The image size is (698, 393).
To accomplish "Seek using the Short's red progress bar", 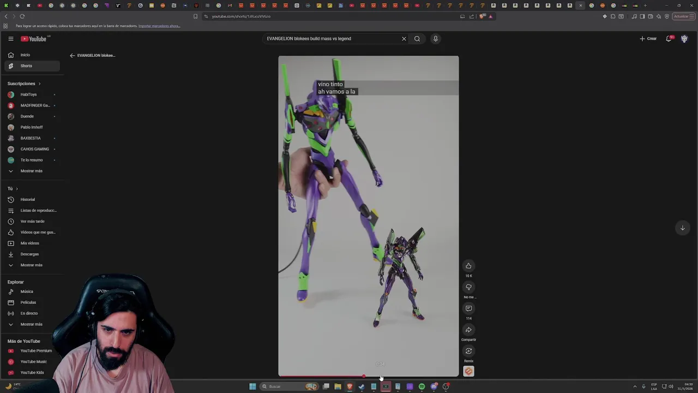I will [369, 376].
